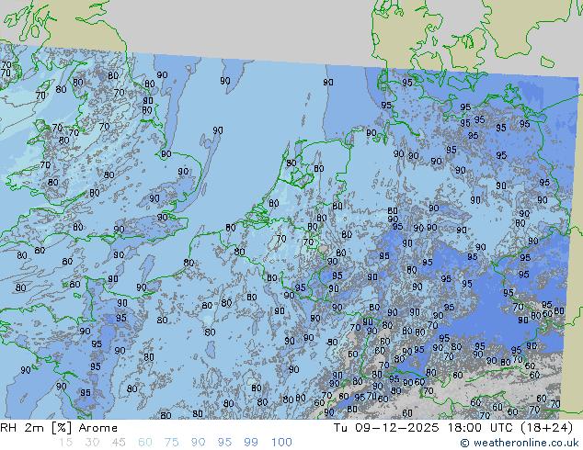Click the weatheronline.co.uk copyright text
Screen dimensions: 583x450
pyautogui.click(x=520, y=443)
